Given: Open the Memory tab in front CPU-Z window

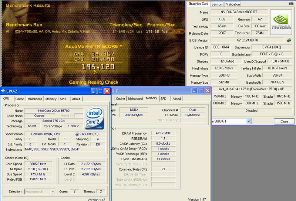Looking at the screenshot, I should click(x=51, y=99).
